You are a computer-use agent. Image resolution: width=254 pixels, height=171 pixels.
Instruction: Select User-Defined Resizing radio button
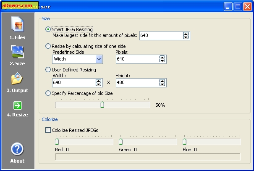click(48, 70)
